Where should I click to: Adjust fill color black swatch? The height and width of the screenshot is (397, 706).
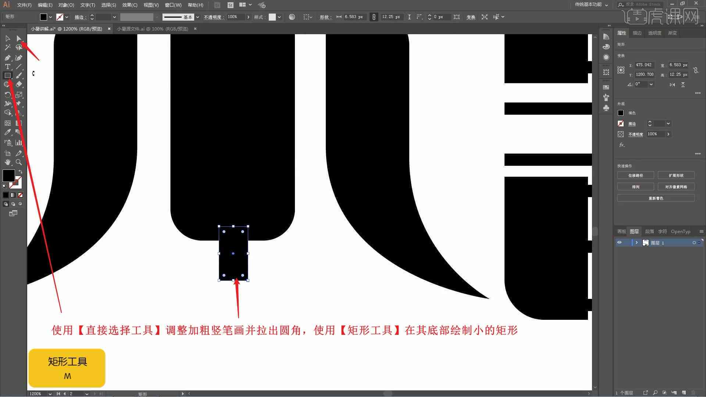tap(8, 175)
